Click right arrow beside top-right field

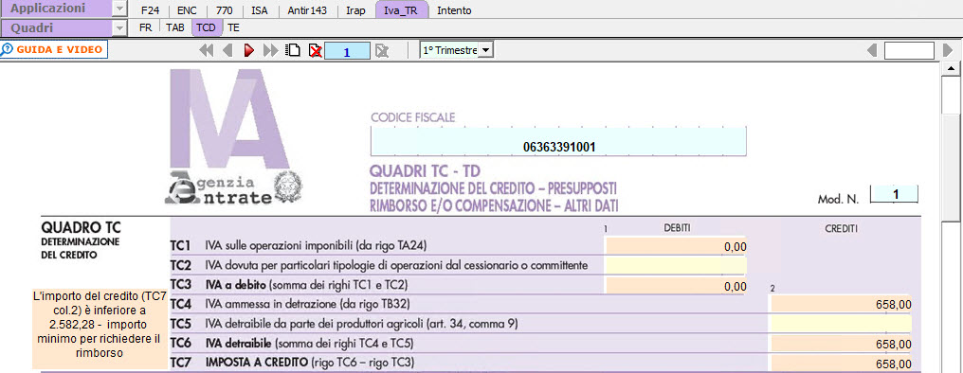[x=948, y=50]
